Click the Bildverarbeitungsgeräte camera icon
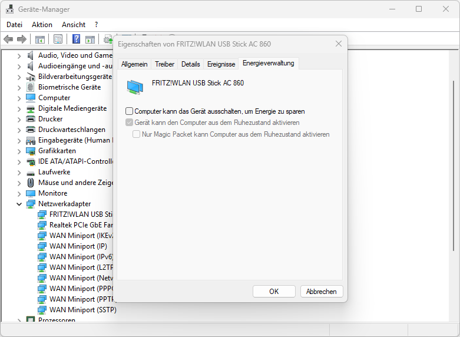 31,77
